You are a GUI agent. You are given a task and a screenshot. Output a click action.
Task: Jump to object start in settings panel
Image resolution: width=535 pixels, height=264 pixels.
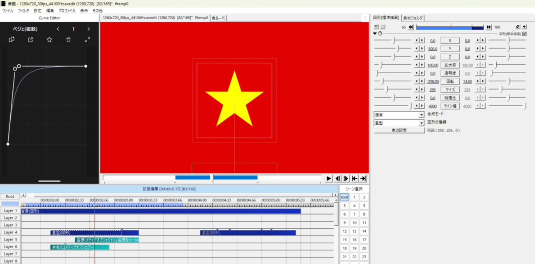click(411, 27)
